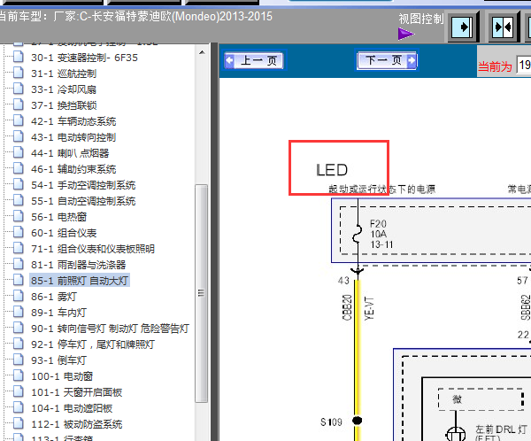
Task: Click the purple arrow under 视图控制
Action: [405, 34]
